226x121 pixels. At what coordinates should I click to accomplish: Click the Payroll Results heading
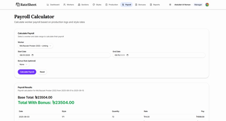click(x=25, y=87)
